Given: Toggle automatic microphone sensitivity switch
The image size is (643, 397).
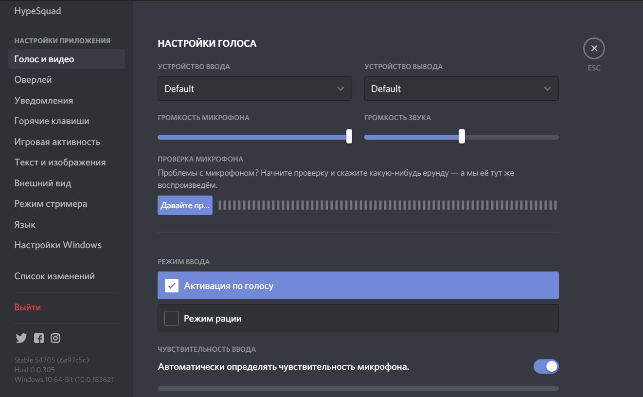Looking at the screenshot, I should click(546, 366).
